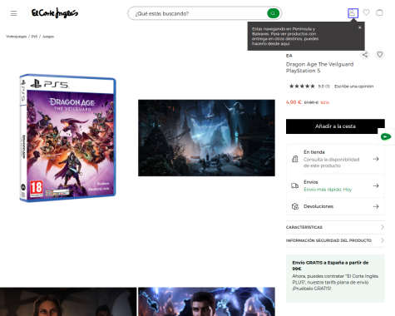This screenshot has height=316, width=395.
Task: Click the store building icon
Action: pyautogui.click(x=295, y=159)
